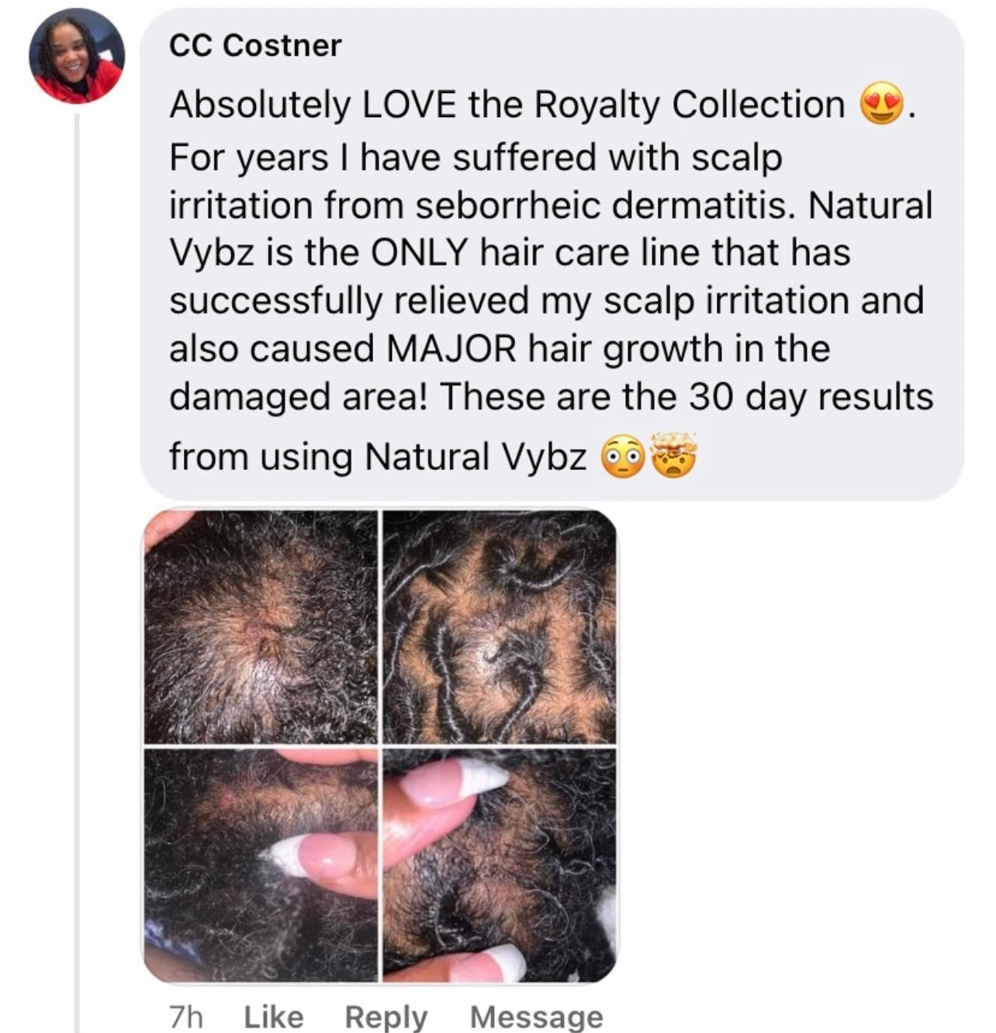996x1033 pixels.
Task: Like CC Costner's comment
Action: click(x=273, y=1016)
